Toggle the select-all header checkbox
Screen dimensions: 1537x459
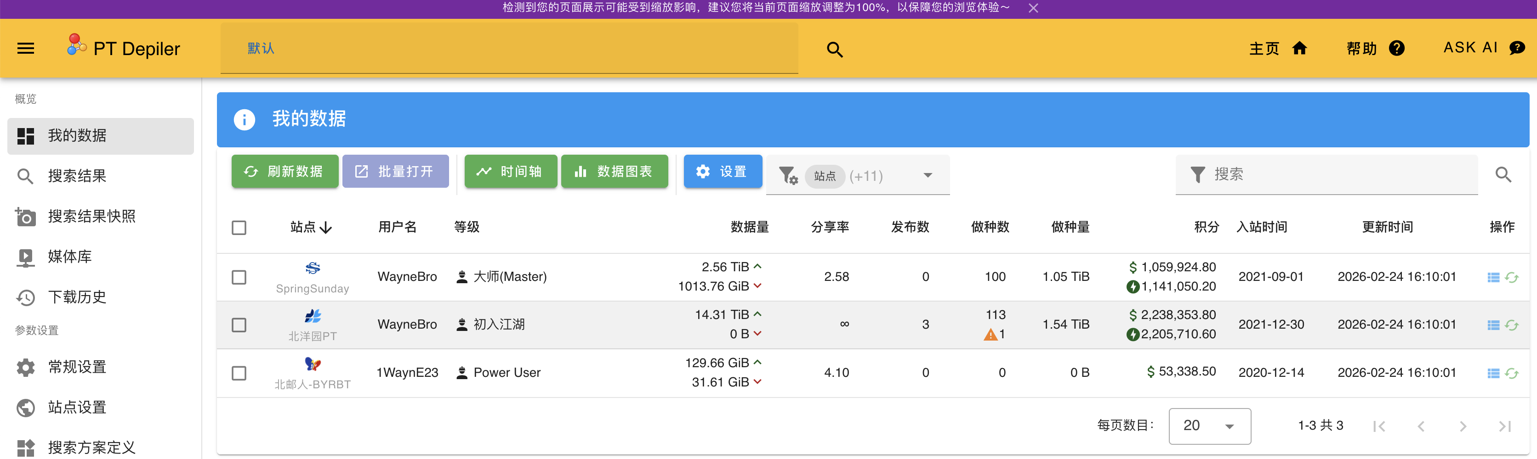pyautogui.click(x=239, y=228)
